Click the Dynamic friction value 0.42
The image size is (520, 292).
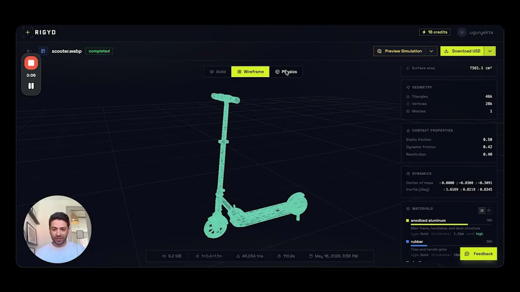click(487, 147)
